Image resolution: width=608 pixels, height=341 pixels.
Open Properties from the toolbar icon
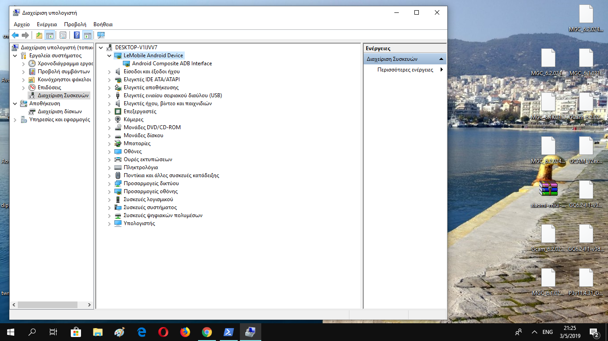(x=63, y=36)
